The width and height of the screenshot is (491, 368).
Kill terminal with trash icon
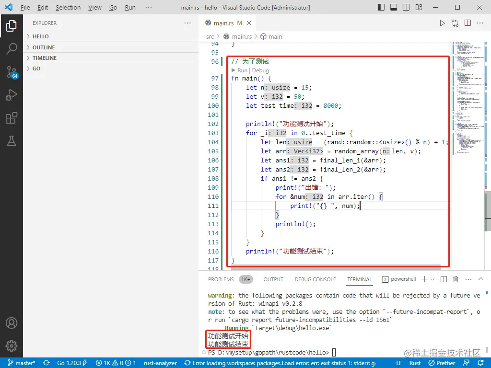(456, 279)
